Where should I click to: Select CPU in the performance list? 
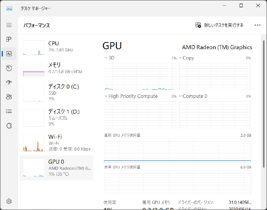point(56,48)
